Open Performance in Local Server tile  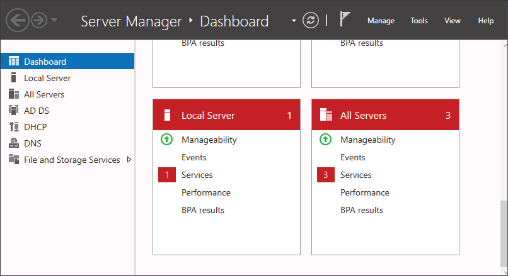point(206,192)
